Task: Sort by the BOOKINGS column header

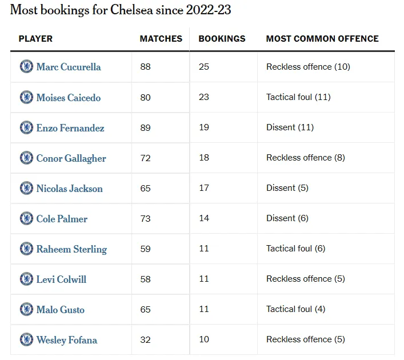Action: click(222, 39)
